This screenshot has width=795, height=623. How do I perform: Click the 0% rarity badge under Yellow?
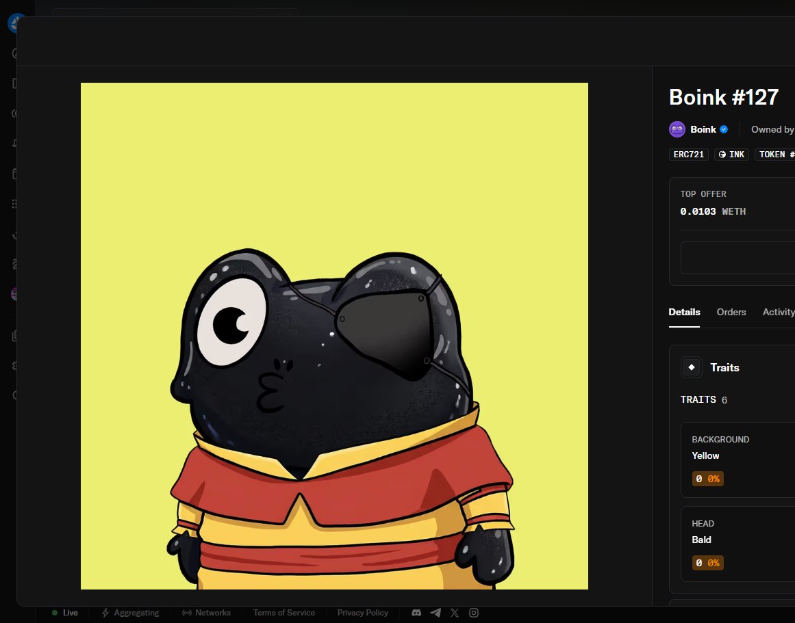[x=708, y=479]
